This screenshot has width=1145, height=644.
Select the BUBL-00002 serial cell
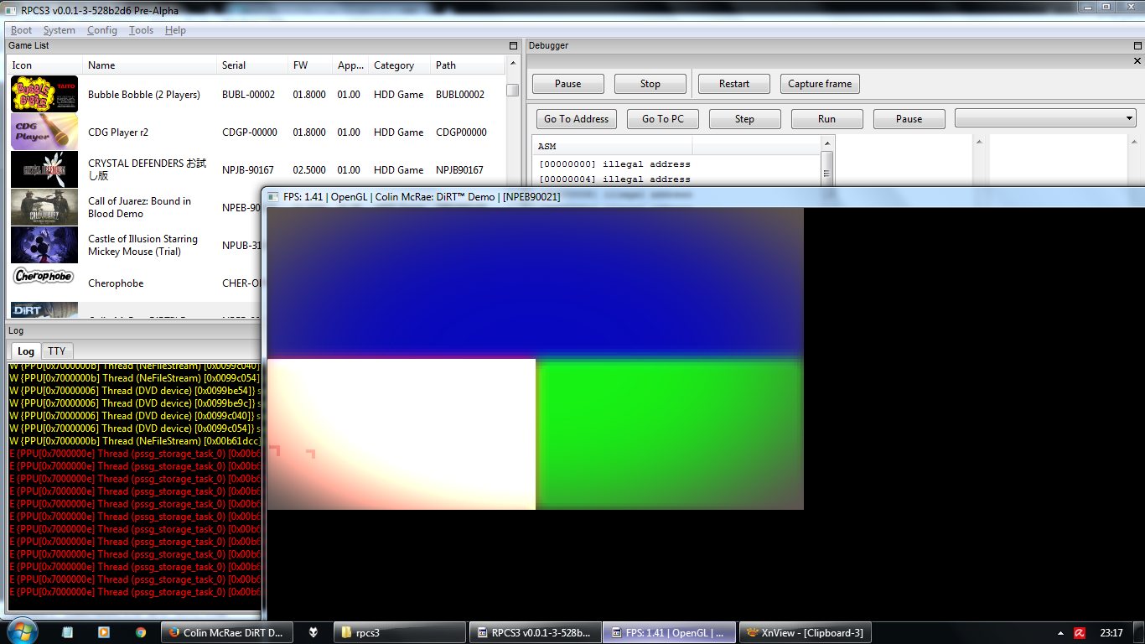pyautogui.click(x=248, y=95)
